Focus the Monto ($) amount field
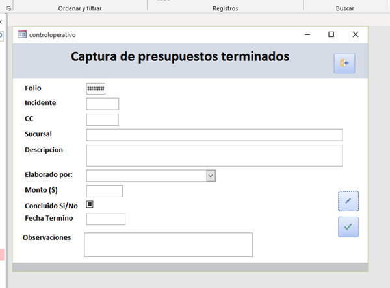 [x=104, y=191]
